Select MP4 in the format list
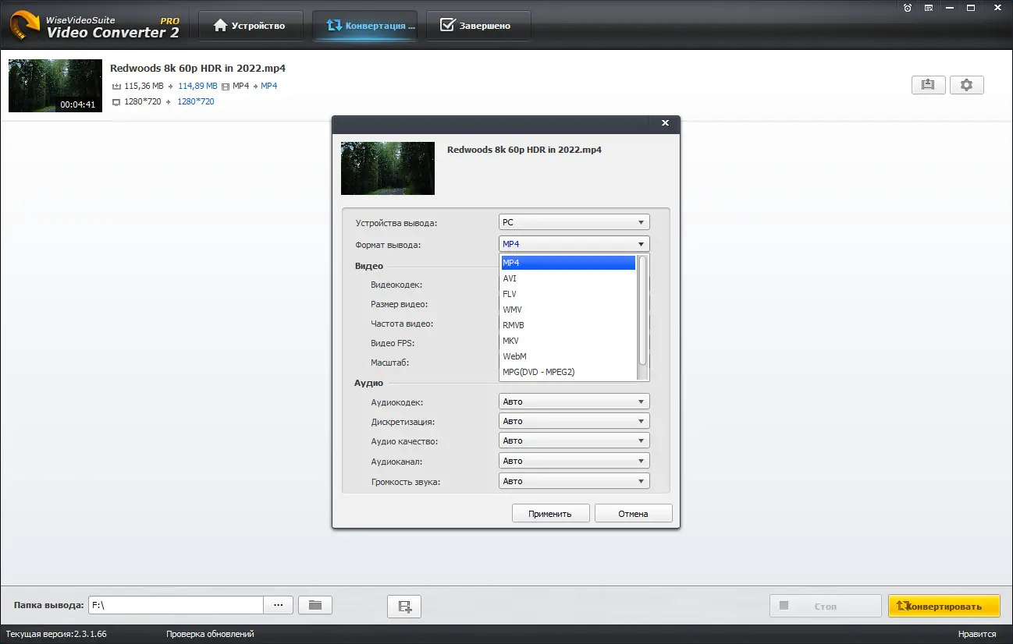Image resolution: width=1013 pixels, height=644 pixels. (568, 263)
